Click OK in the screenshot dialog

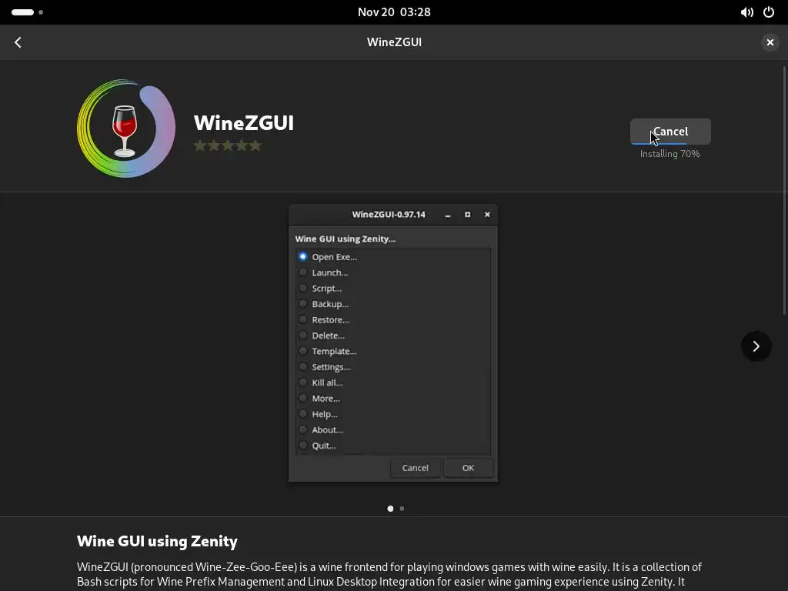coord(468,468)
